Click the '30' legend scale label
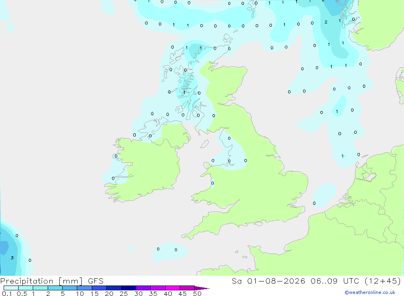This screenshot has height=296, width=404. [139, 294]
